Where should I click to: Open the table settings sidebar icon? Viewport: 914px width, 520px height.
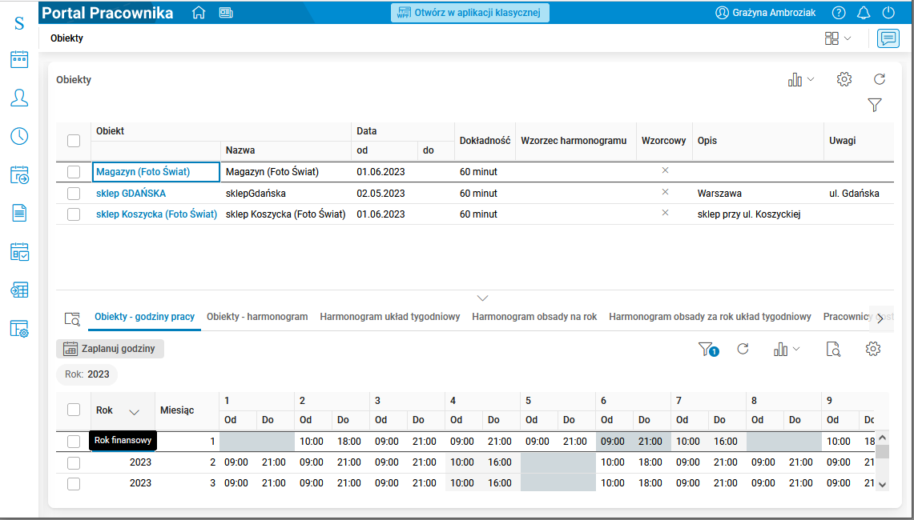point(19,329)
